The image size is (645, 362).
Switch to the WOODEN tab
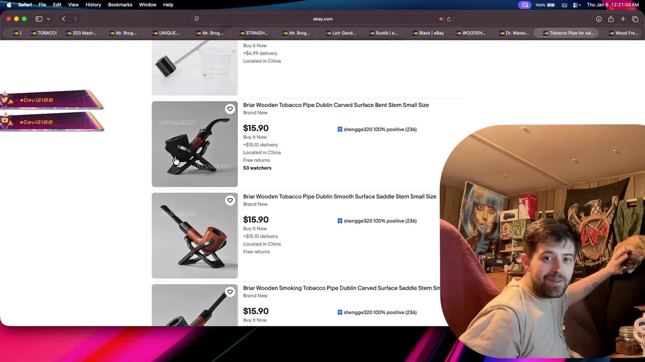[470, 33]
